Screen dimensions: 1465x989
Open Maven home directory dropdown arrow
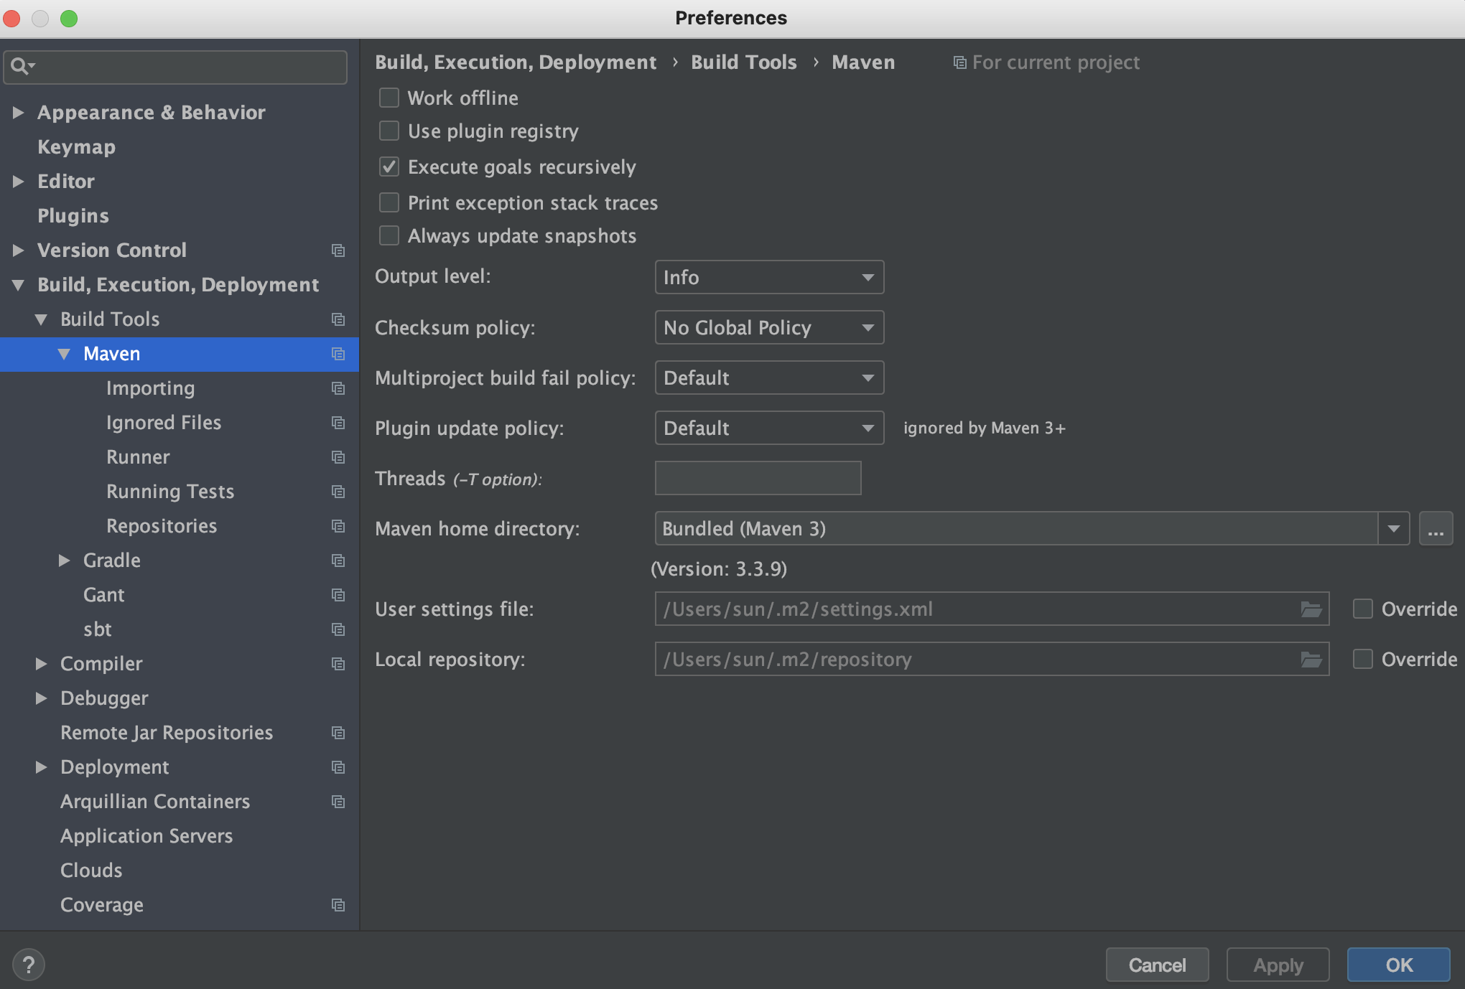(x=1394, y=529)
